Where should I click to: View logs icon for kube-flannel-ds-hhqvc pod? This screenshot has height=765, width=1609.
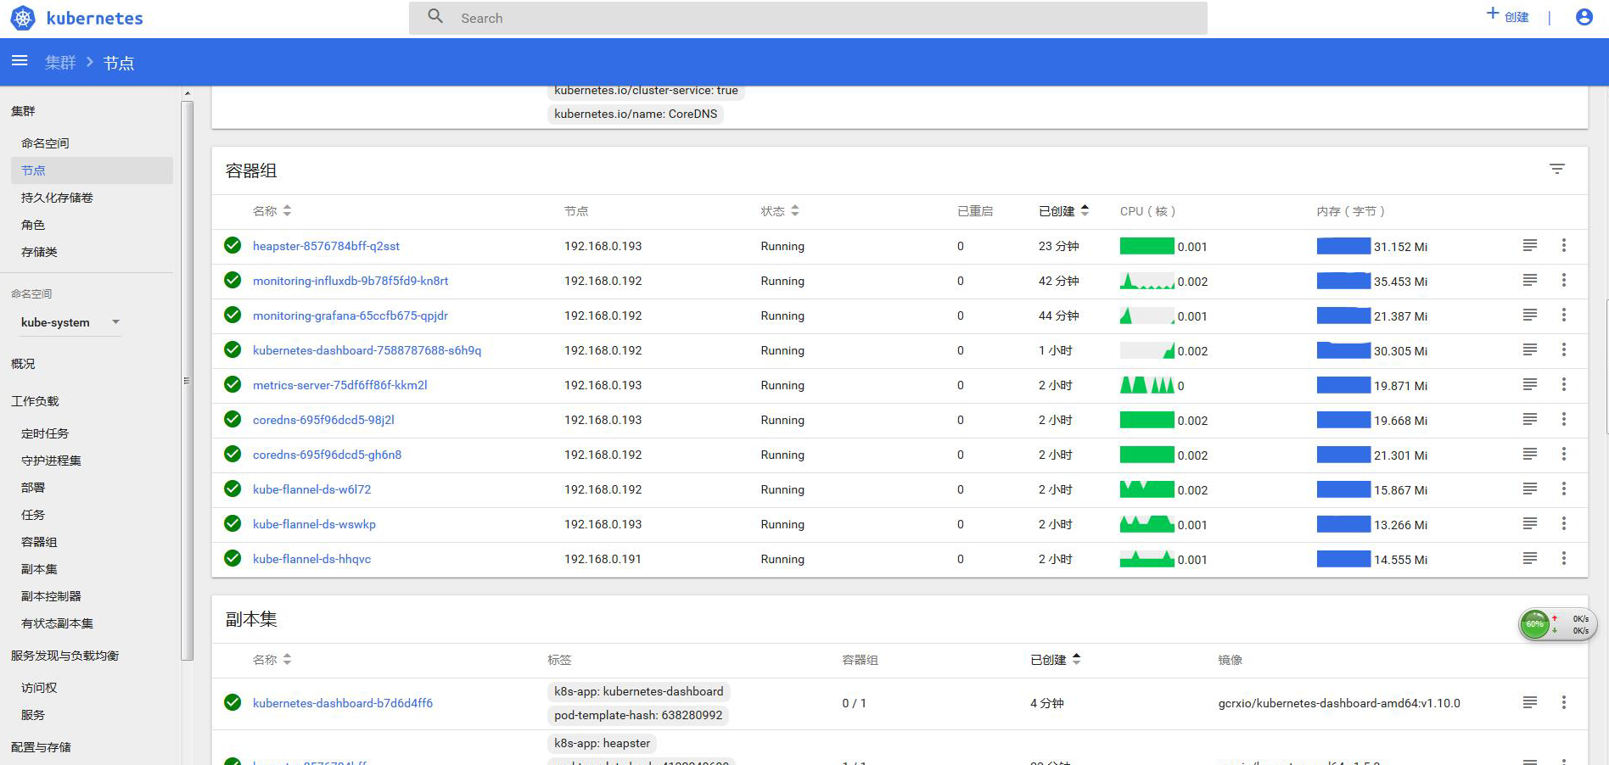[x=1529, y=559]
